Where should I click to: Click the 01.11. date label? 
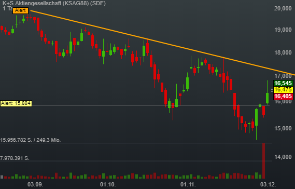coord(188,184)
